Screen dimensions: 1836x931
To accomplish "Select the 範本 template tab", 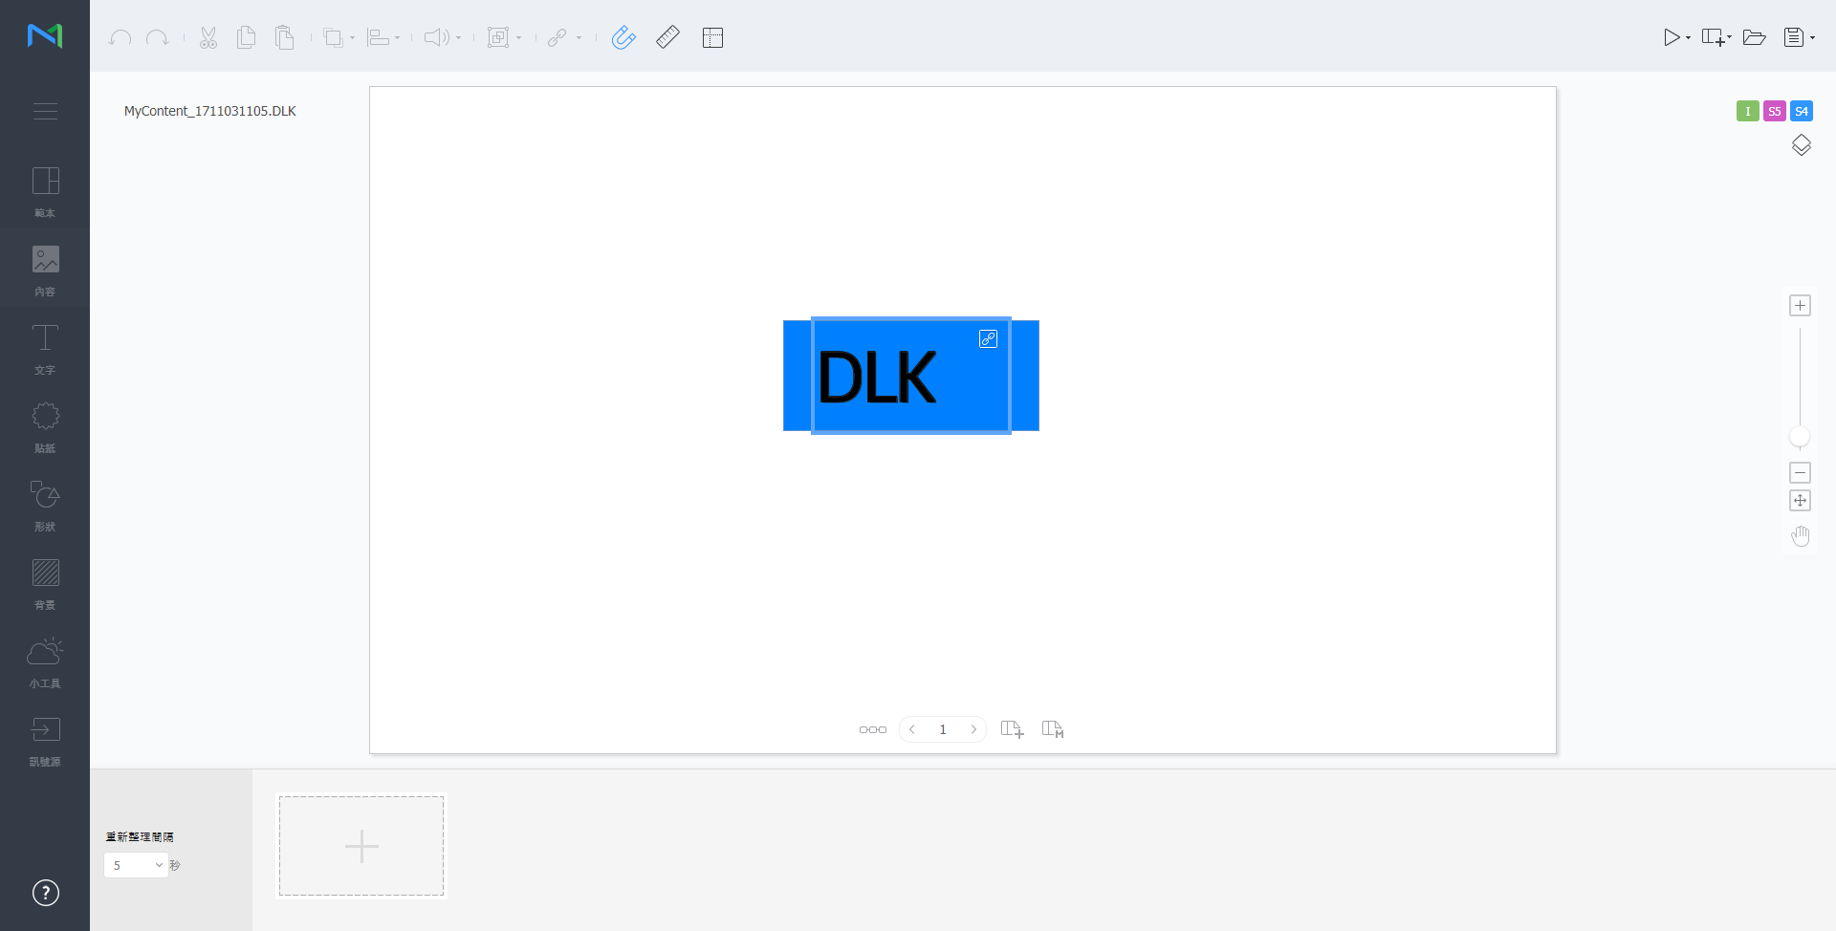I will pyautogui.click(x=45, y=192).
